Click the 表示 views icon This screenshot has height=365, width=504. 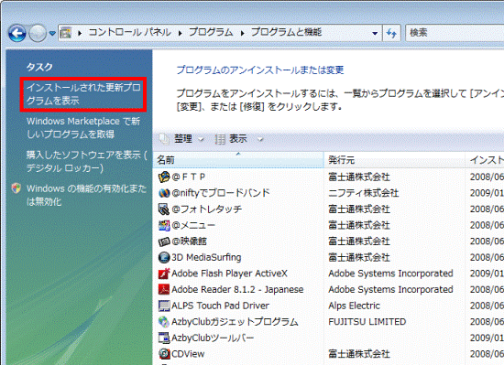[220, 139]
